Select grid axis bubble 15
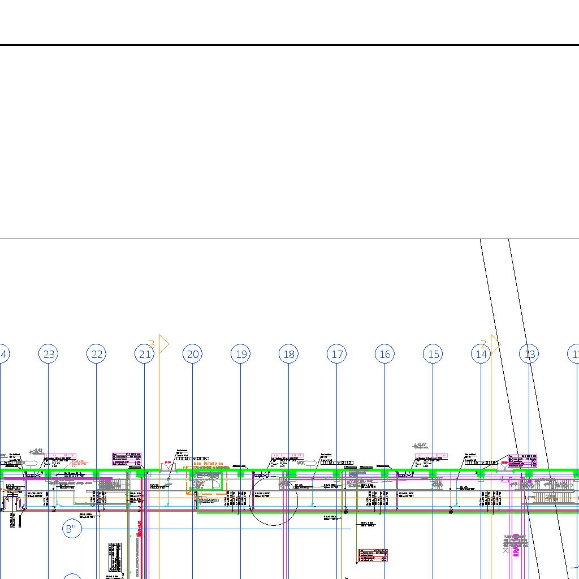 pyautogui.click(x=434, y=355)
